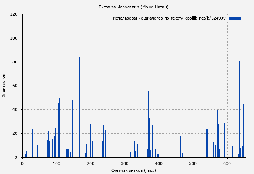This screenshot has width=254, height=174.
Task: Click the 120 tick on the y-axis
Action: [14, 14]
